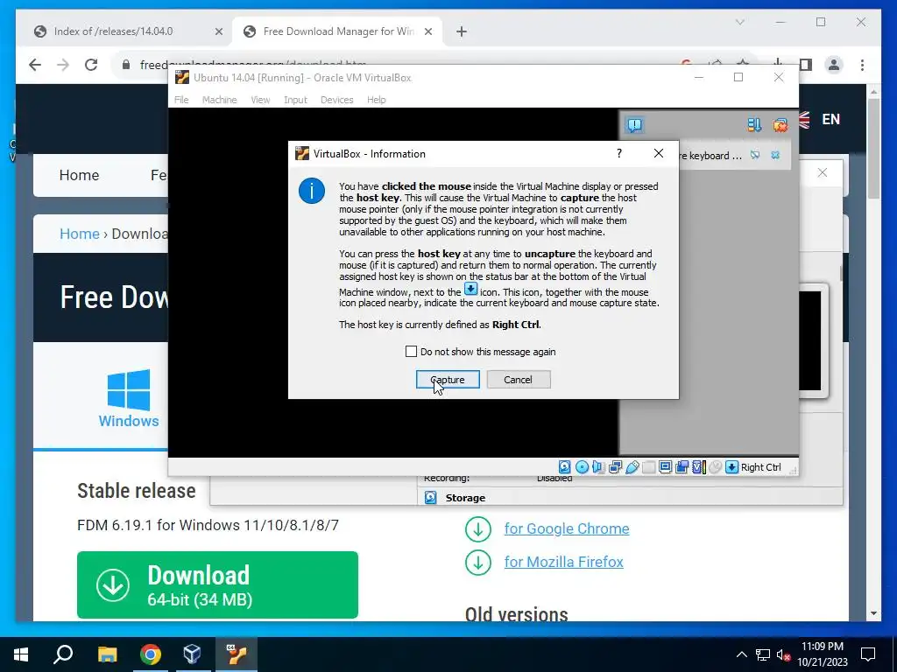Open the Chrome tab search chevron

coord(739,22)
